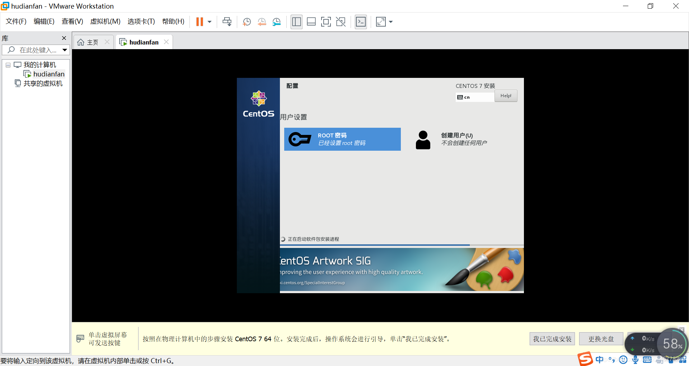Open the soft keyboard icon in IME bar
The width and height of the screenshot is (689, 366).
tap(647, 360)
